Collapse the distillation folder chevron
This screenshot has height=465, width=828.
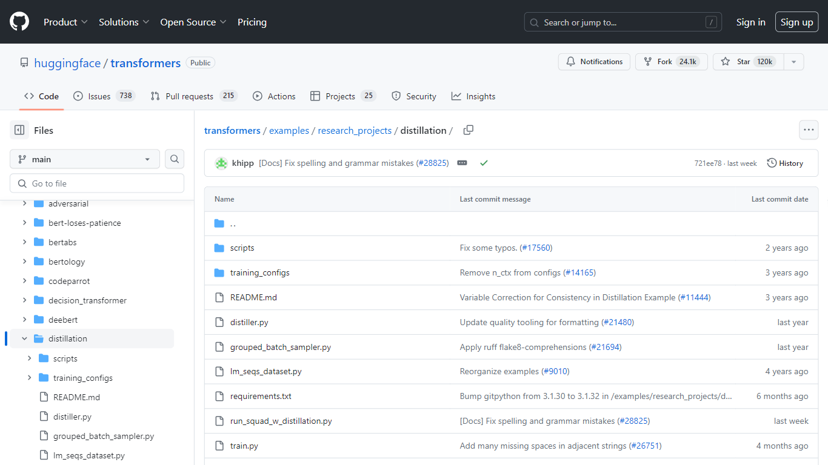pyautogui.click(x=24, y=339)
